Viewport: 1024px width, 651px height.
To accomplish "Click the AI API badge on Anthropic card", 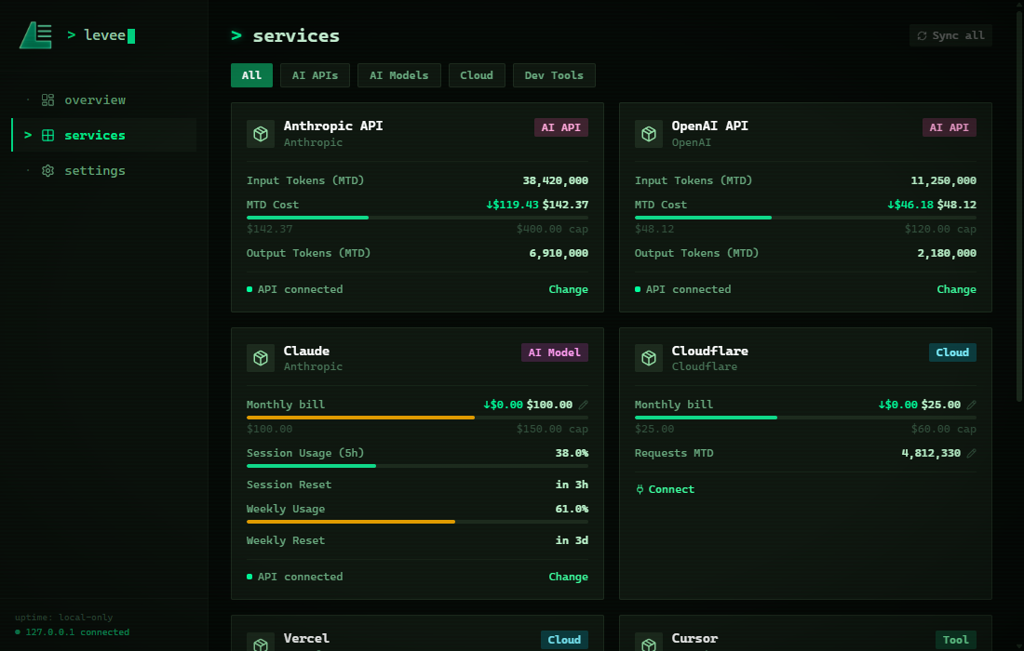I will coord(561,127).
